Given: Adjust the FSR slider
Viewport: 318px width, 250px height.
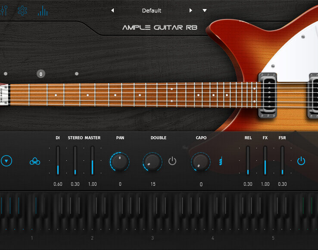Looking at the screenshot, I should pos(282,160).
